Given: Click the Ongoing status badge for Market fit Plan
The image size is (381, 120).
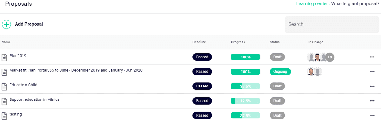Looking at the screenshot, I should tap(280, 72).
